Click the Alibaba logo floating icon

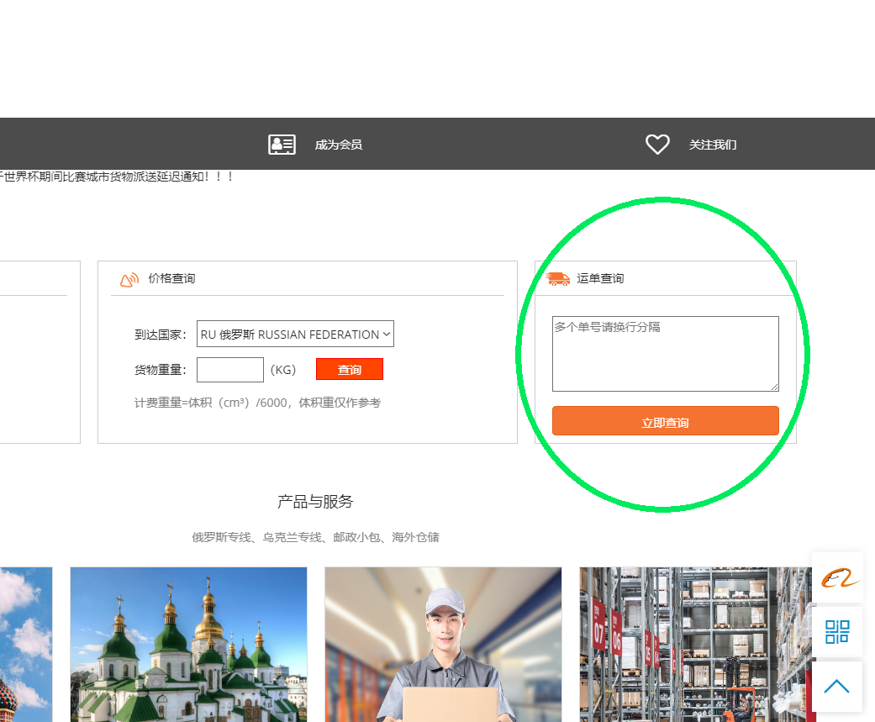click(x=838, y=578)
